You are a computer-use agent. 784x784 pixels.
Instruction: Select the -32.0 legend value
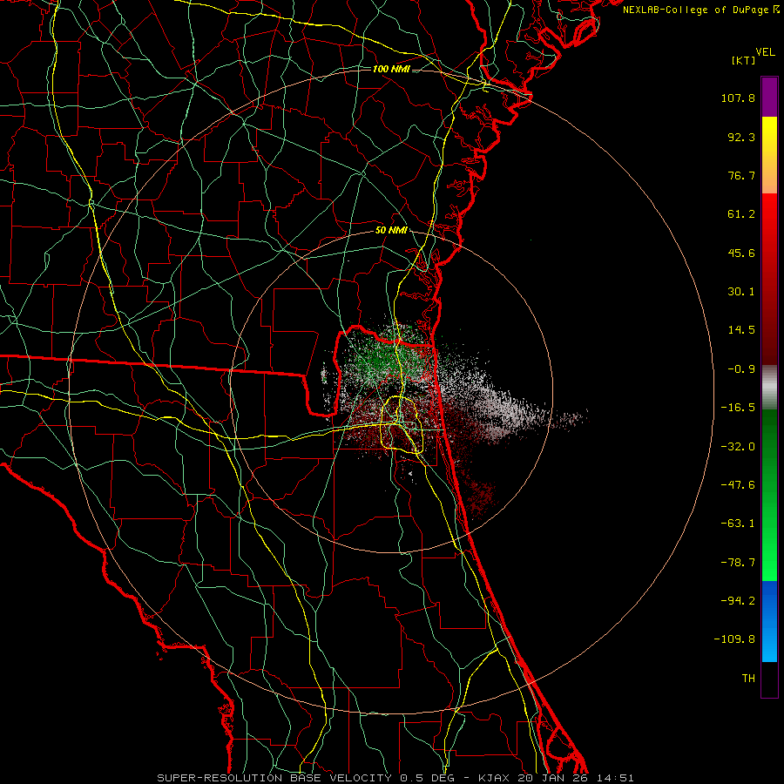pos(738,447)
